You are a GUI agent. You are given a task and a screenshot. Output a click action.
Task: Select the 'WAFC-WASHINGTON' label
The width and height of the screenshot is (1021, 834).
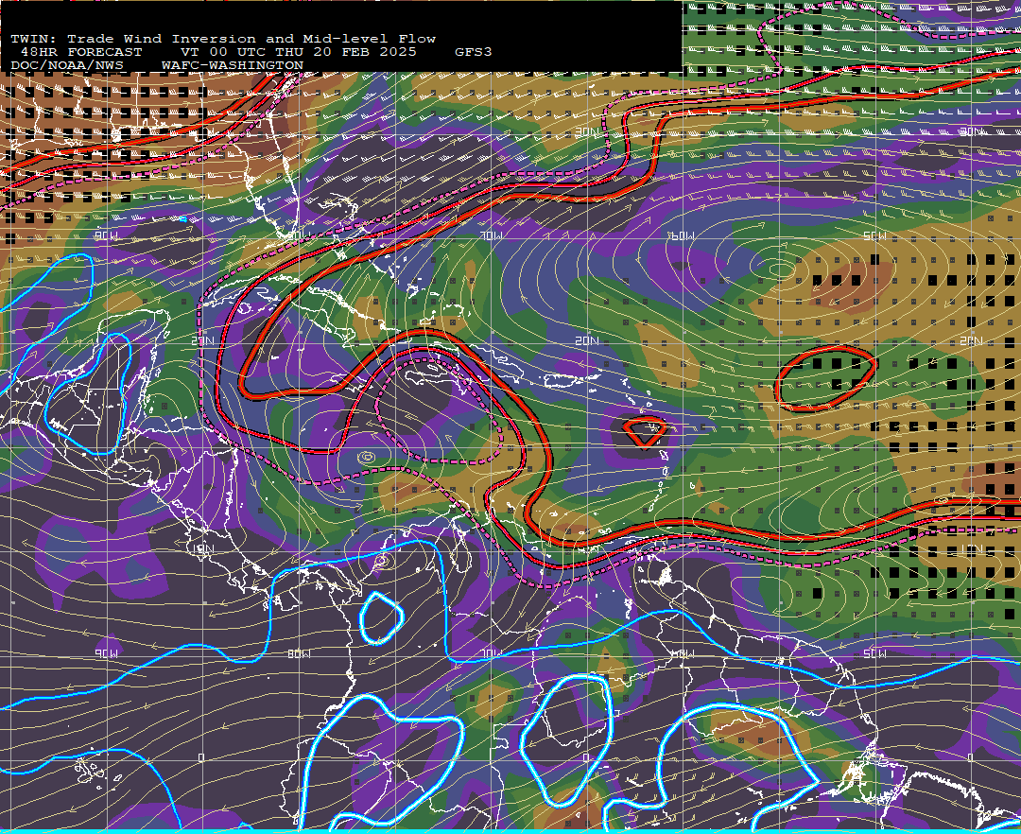pos(233,66)
